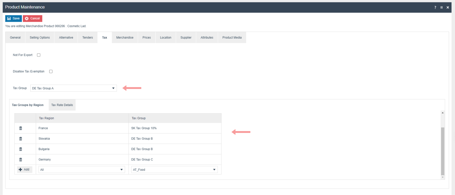Delete the France tax region row

click(20, 128)
